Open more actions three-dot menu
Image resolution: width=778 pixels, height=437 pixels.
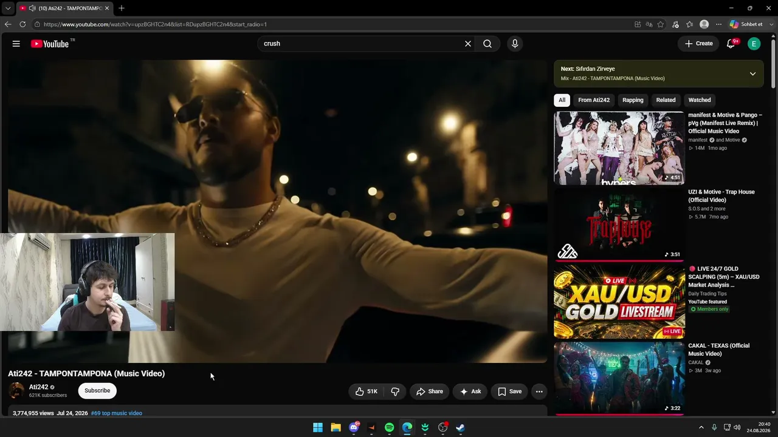(x=539, y=391)
